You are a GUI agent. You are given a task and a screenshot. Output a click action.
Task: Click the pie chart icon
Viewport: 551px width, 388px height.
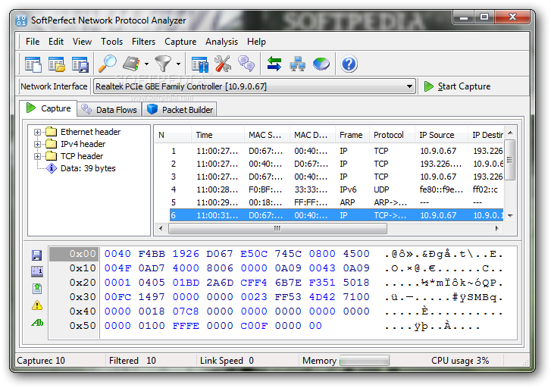coord(321,64)
